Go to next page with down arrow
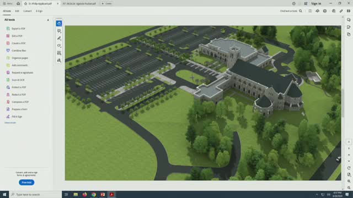 click(x=349, y=161)
